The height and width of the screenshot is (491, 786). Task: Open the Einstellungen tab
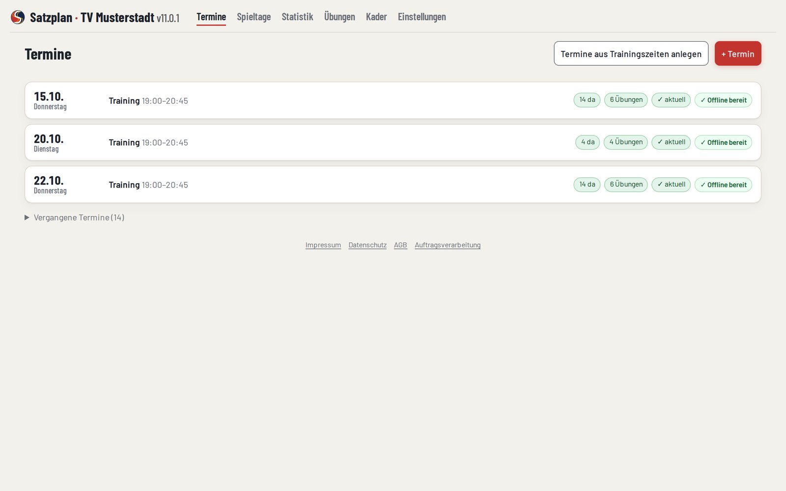422,17
